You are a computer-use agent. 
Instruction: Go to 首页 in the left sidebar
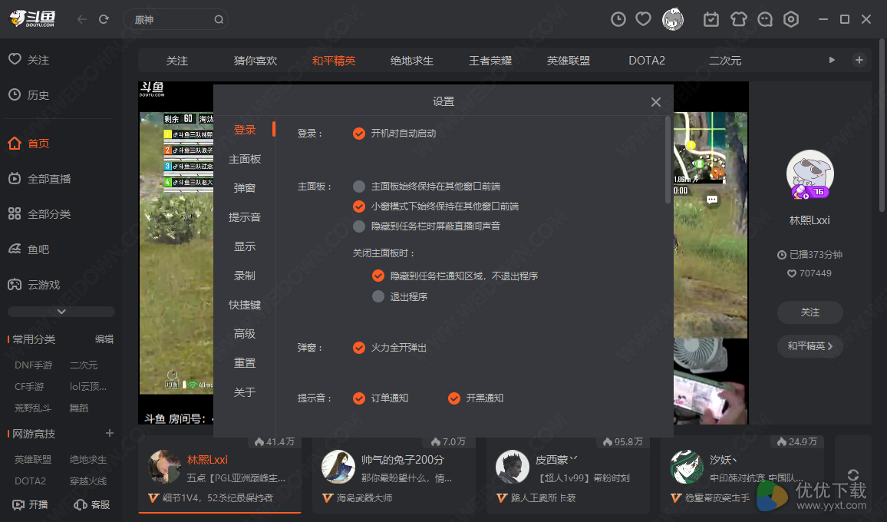click(x=29, y=144)
